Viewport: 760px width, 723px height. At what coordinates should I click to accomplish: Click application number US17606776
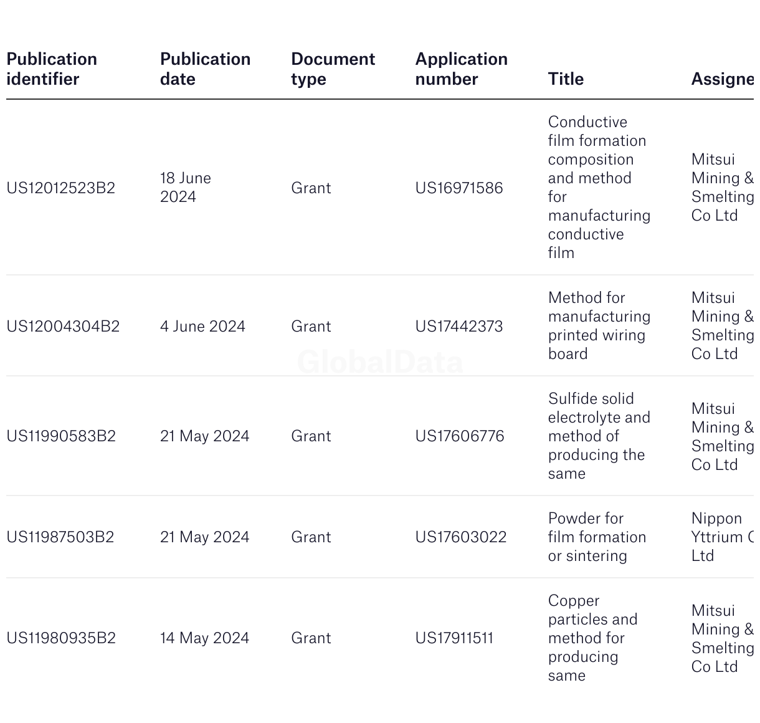460,436
